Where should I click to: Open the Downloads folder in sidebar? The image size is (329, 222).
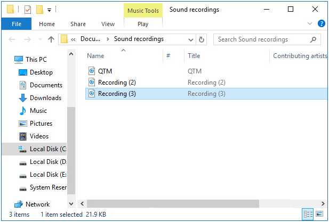pos(45,98)
